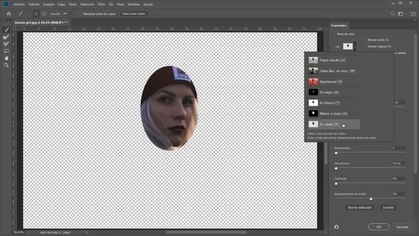
Task: Click the zoom percentage in status bar
Action: 18,232
